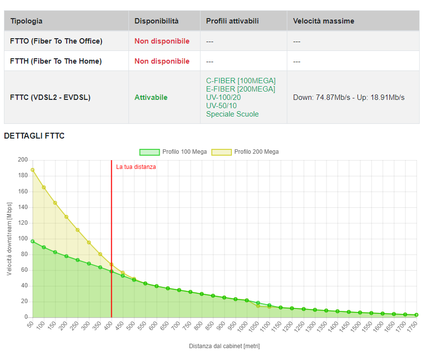
Task: Click the 200 y-axis tick label
Action: click(x=23, y=160)
